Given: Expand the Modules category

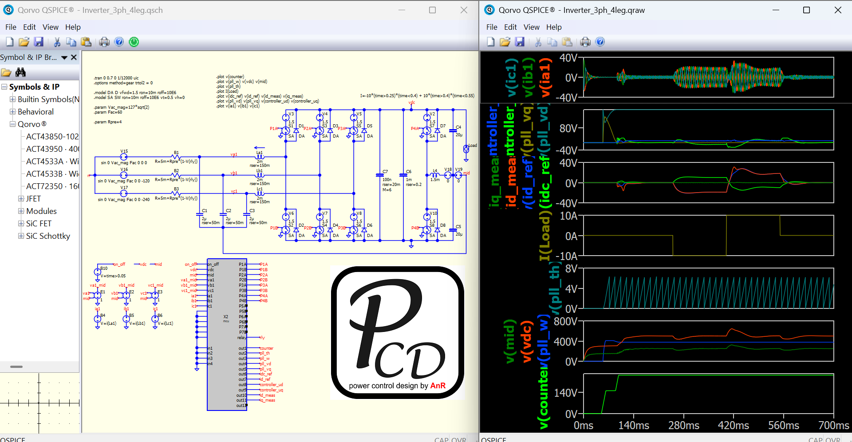Looking at the screenshot, I should [21, 211].
